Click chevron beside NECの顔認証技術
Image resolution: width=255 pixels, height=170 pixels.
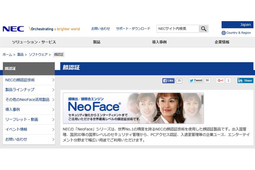tap(53, 80)
